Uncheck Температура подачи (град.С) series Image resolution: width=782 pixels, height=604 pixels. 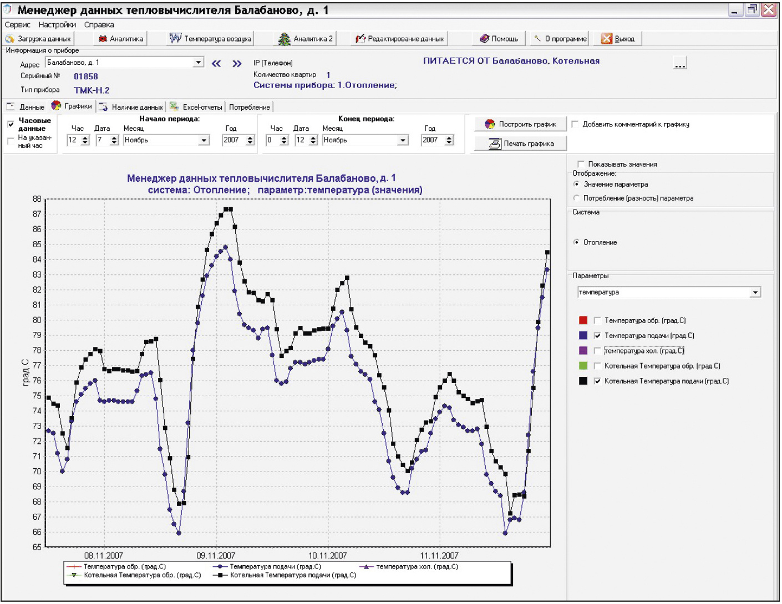pyautogui.click(x=597, y=335)
